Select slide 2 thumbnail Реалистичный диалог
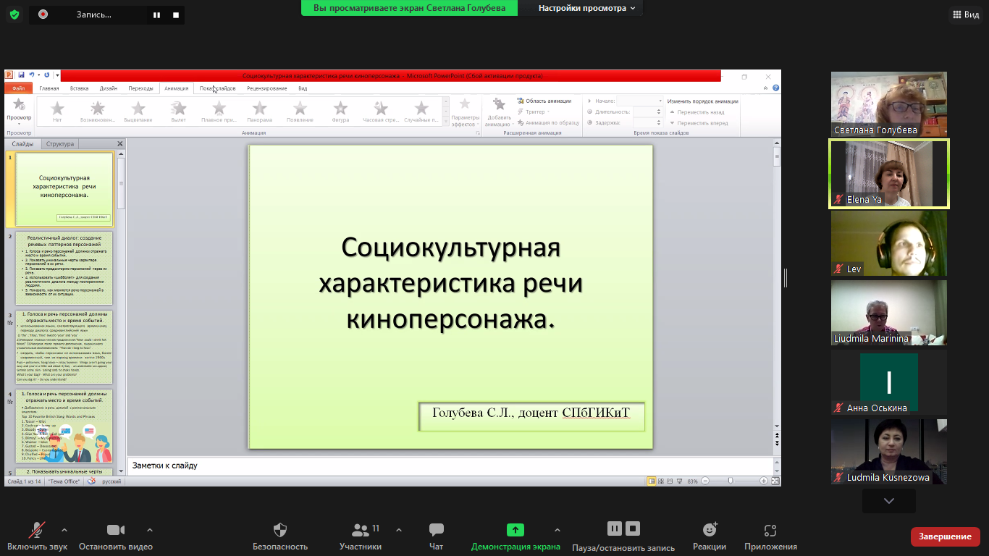The image size is (989, 556). [x=64, y=268]
